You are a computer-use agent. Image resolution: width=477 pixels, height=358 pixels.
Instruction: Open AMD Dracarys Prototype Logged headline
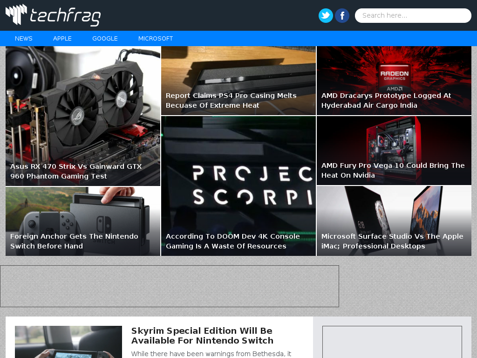click(x=386, y=100)
